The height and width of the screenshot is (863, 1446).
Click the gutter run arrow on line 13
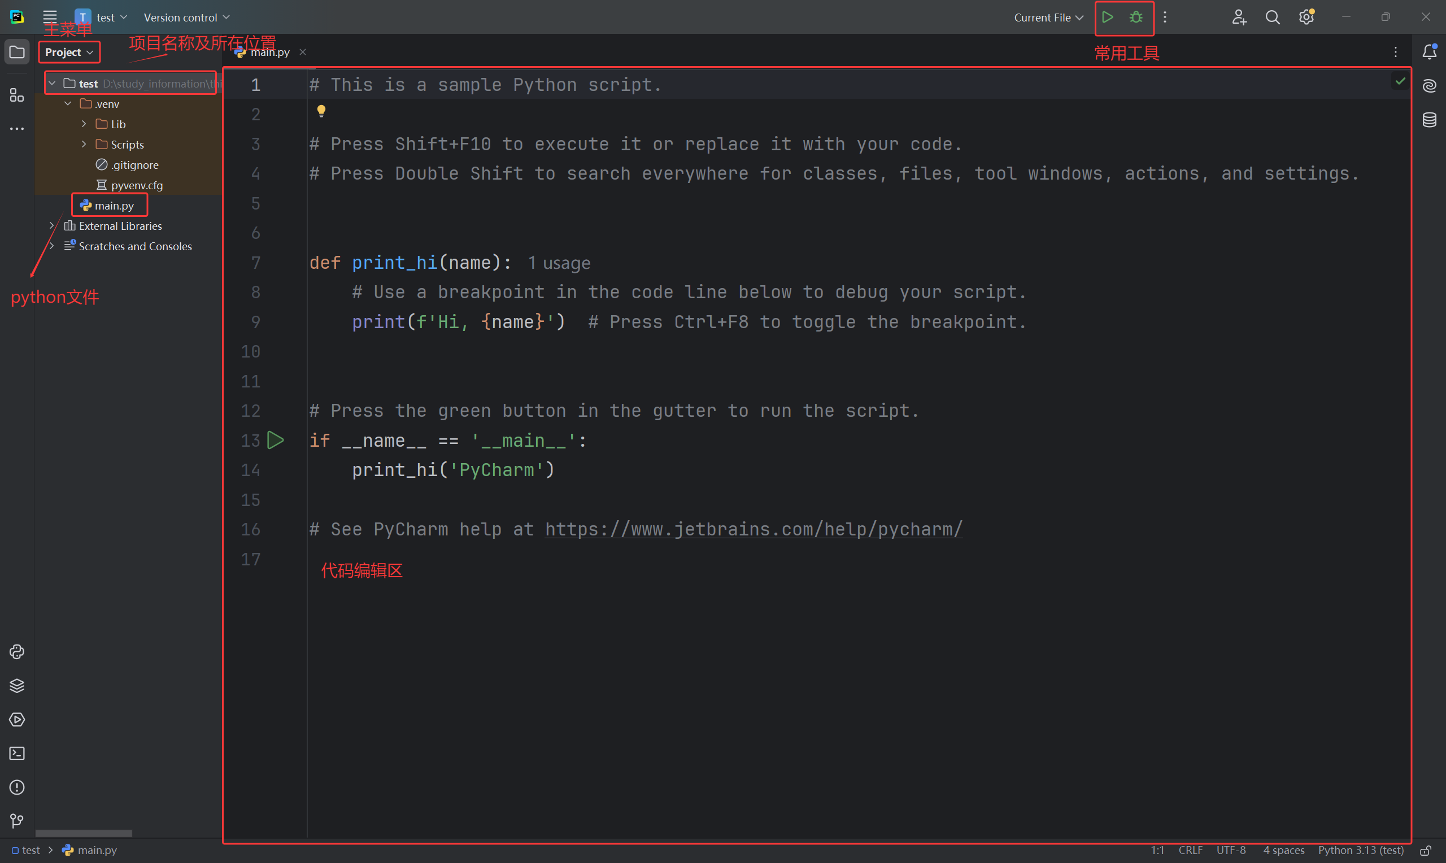(x=276, y=440)
